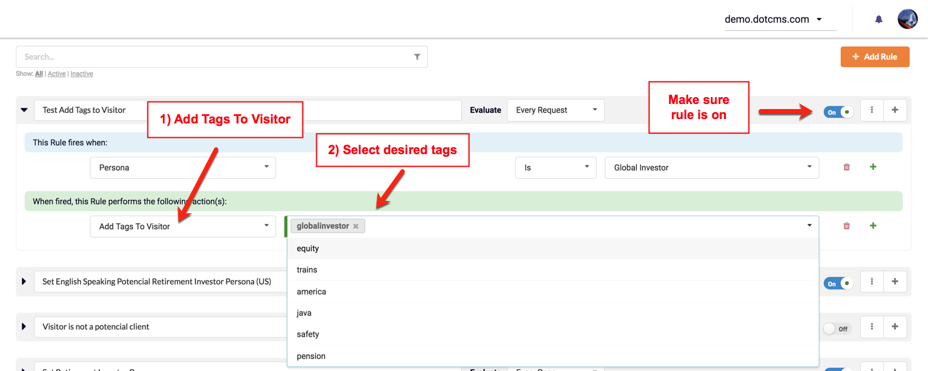Click into the rules Search field

click(x=213, y=57)
